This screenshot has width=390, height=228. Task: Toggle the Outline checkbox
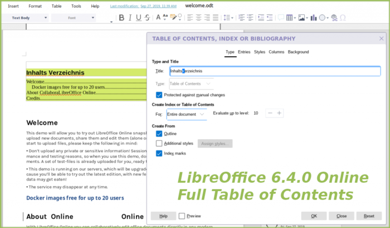coord(159,134)
